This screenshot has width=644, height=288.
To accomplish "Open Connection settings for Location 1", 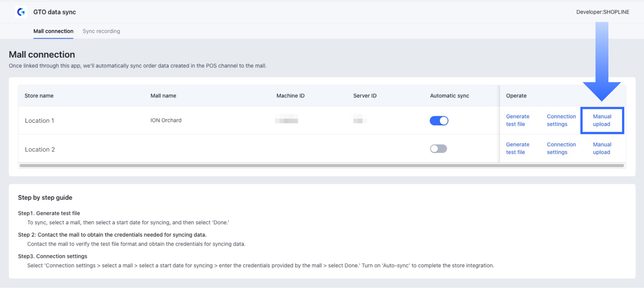I will tap(561, 120).
